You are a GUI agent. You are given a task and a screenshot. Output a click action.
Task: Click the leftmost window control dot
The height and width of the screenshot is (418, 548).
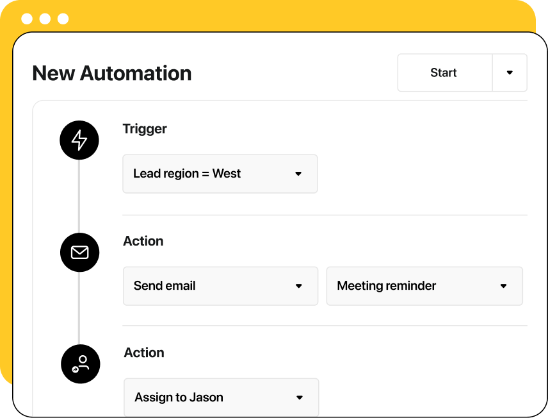26,19
